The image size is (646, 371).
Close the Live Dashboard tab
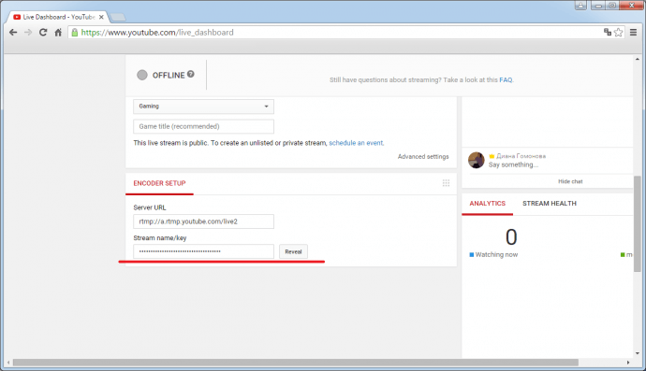coord(101,17)
